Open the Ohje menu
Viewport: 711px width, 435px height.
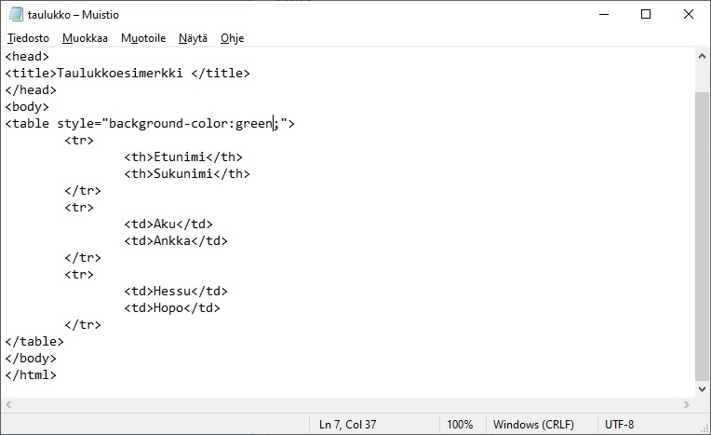click(x=232, y=38)
